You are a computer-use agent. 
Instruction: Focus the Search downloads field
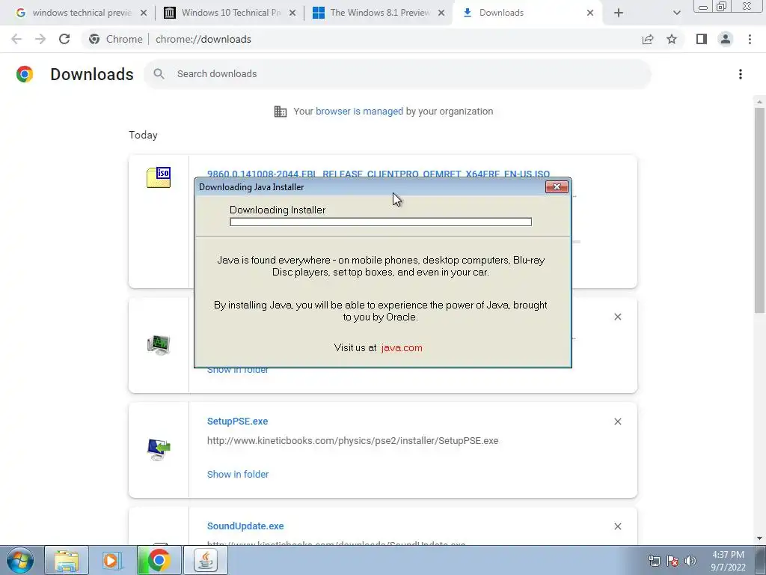click(398, 74)
